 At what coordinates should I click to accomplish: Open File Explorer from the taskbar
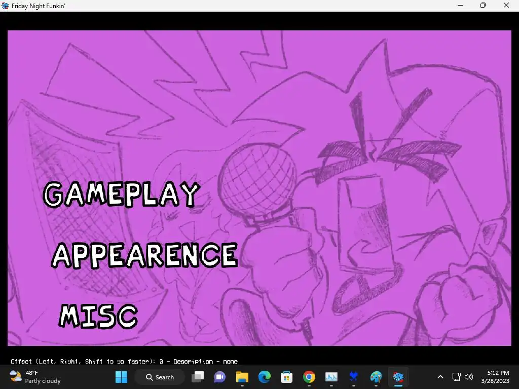pyautogui.click(x=242, y=377)
